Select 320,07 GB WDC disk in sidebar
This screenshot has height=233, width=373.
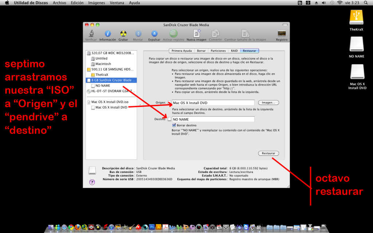[111, 53]
